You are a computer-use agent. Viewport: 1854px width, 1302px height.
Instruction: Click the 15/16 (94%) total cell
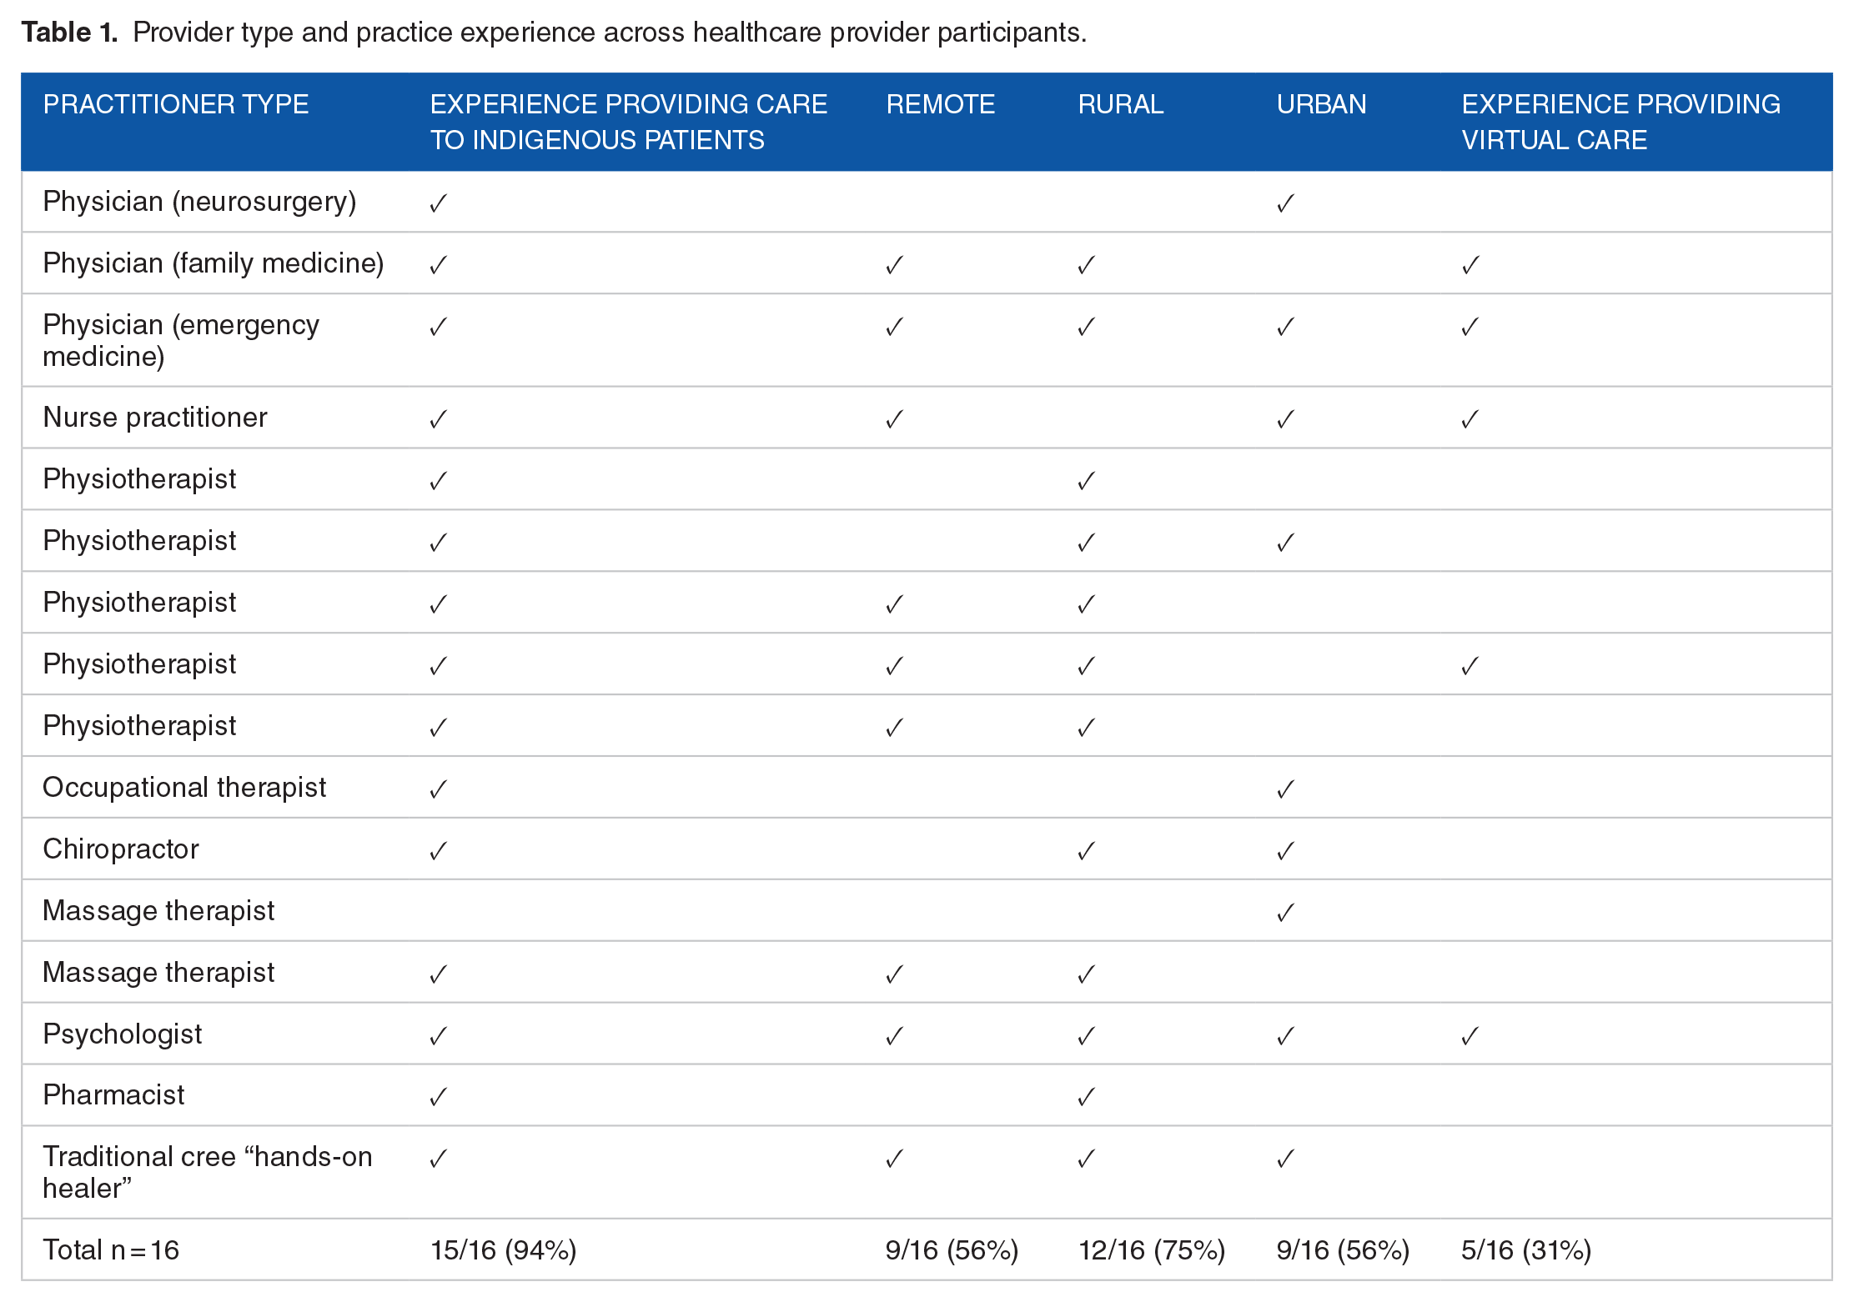503,1250
